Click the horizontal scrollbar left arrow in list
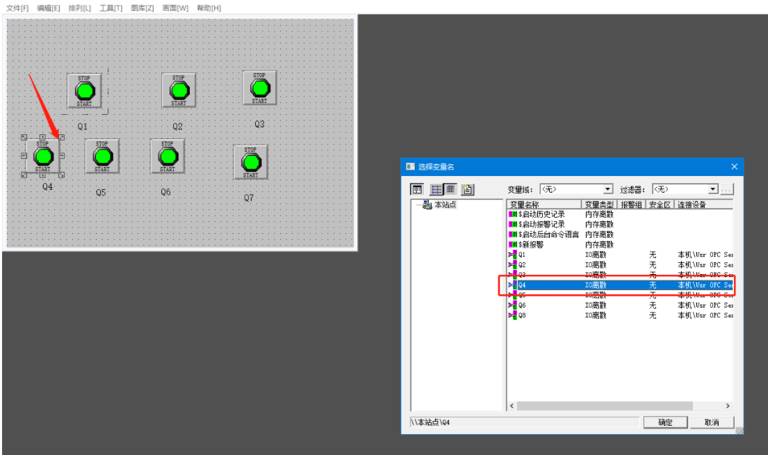This screenshot has height=455, width=768. (512, 406)
